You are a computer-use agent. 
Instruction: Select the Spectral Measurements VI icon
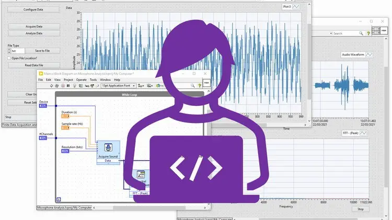[141, 174]
